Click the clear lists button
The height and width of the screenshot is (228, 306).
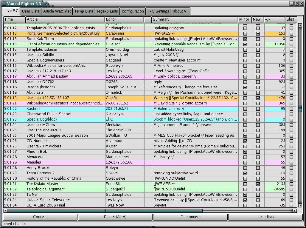click(x=265, y=217)
